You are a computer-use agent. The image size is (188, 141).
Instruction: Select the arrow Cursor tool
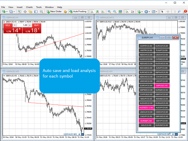click(x=162, y=12)
